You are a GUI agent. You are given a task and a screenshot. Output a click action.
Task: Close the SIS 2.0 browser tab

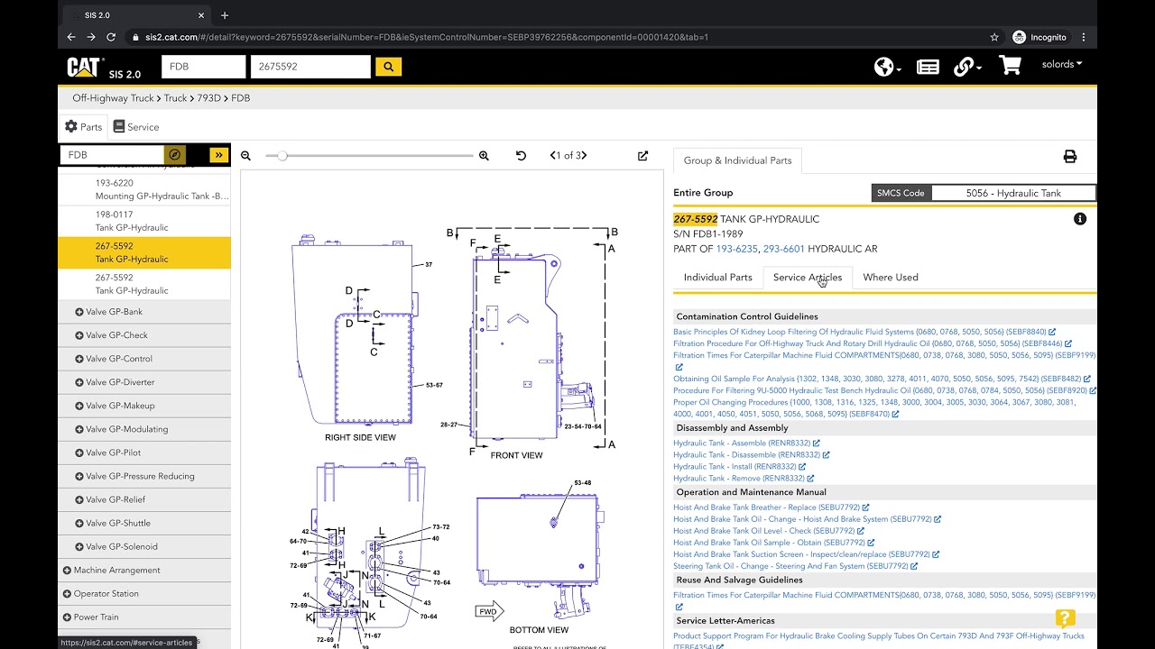click(199, 14)
